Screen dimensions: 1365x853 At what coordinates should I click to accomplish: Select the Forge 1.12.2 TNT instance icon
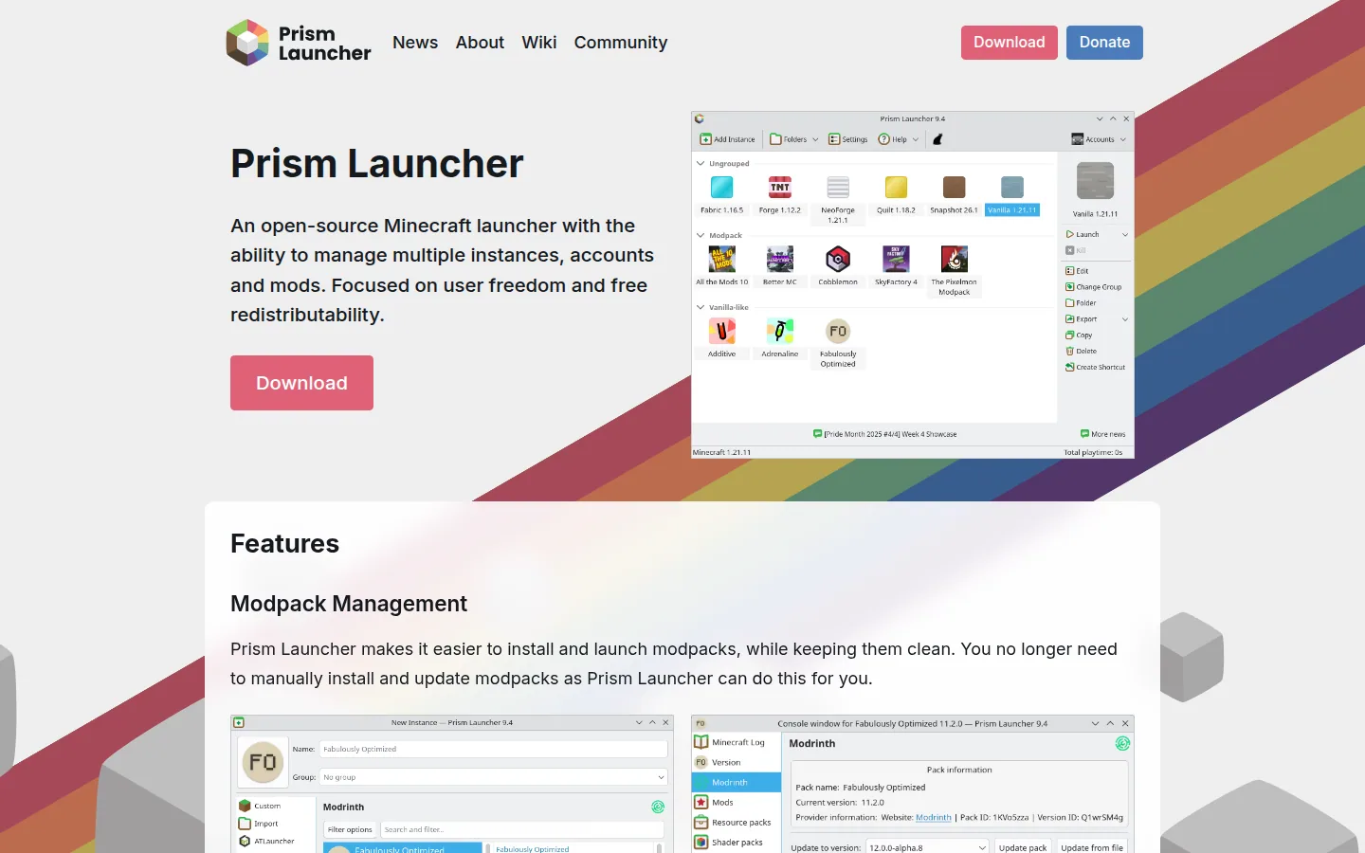(x=780, y=187)
